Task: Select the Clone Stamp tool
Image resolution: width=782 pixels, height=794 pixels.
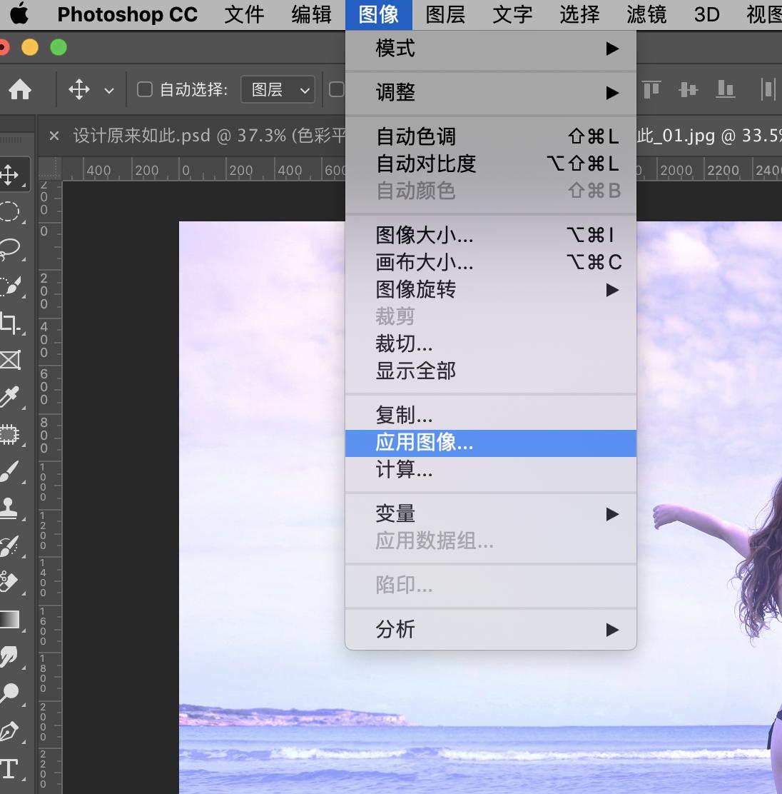Action: pos(14,508)
